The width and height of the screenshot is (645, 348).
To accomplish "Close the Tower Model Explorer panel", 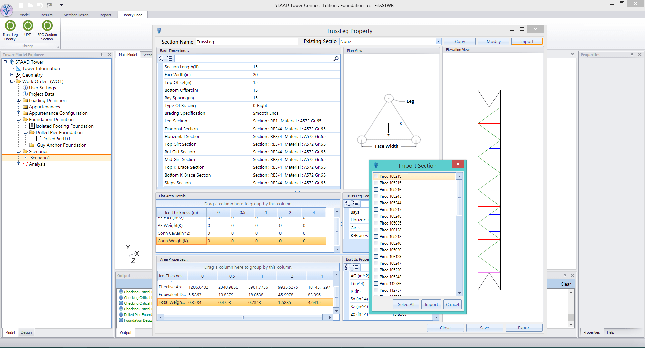I will [109, 54].
